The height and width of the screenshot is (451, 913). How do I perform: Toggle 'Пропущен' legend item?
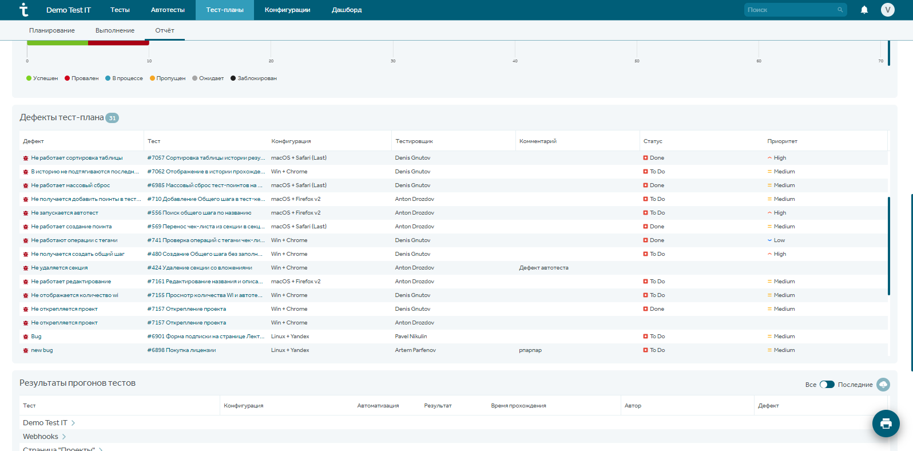point(168,78)
